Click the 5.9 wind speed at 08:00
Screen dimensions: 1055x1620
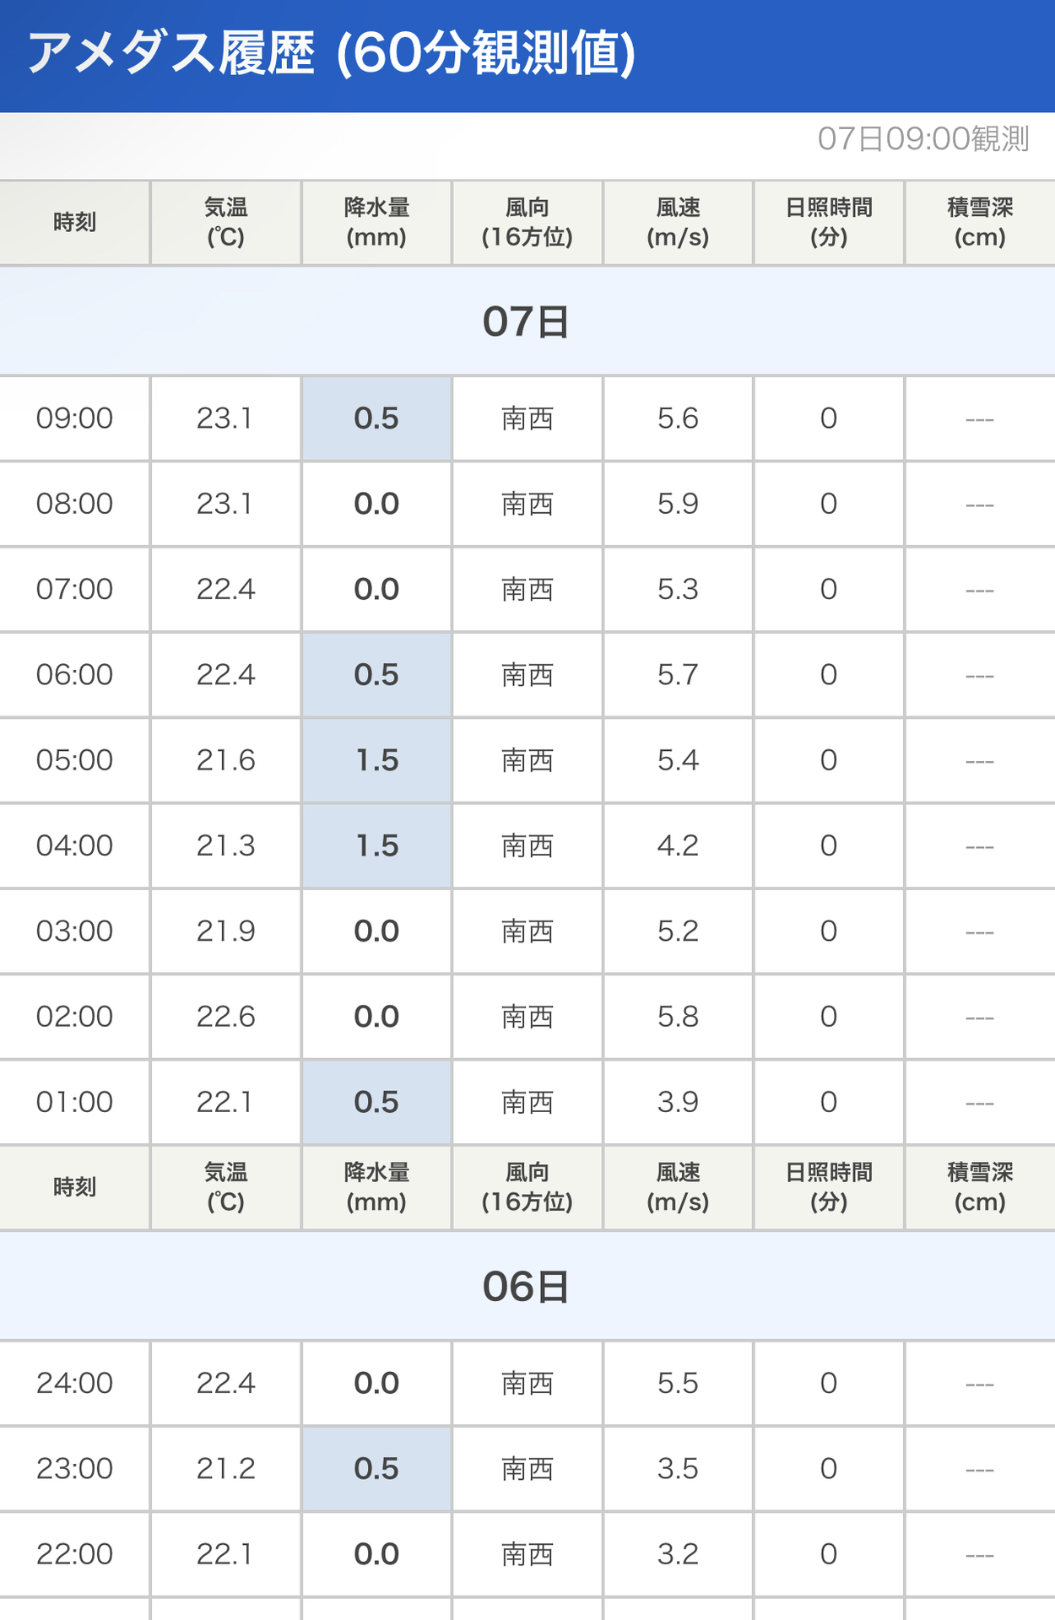tap(679, 504)
